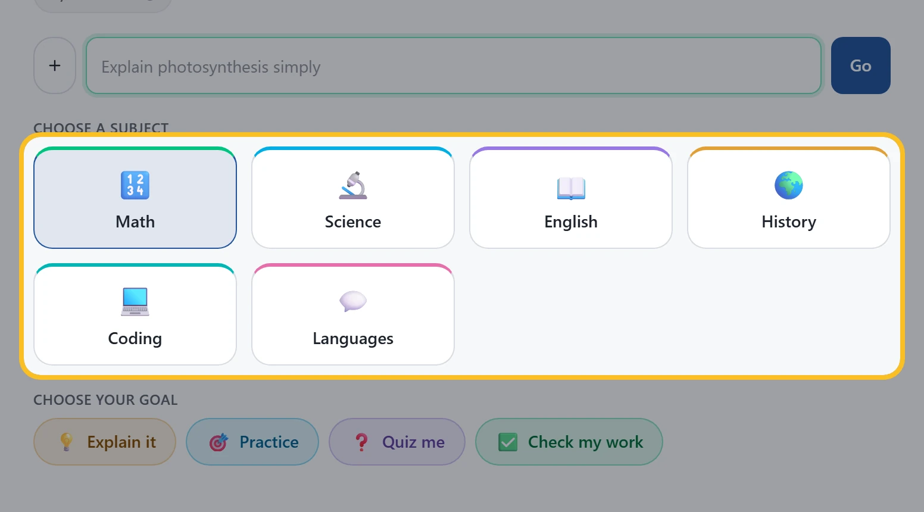Click the target icon on Practice
The width and height of the screenshot is (924, 512).
(218, 442)
